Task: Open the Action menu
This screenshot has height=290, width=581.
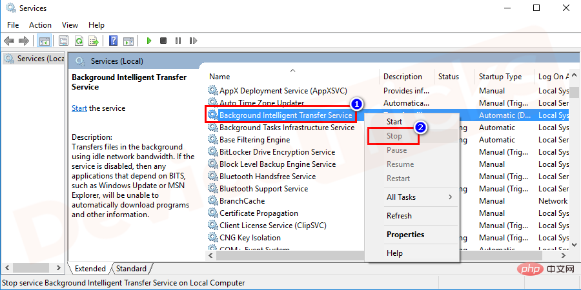Action: point(40,25)
